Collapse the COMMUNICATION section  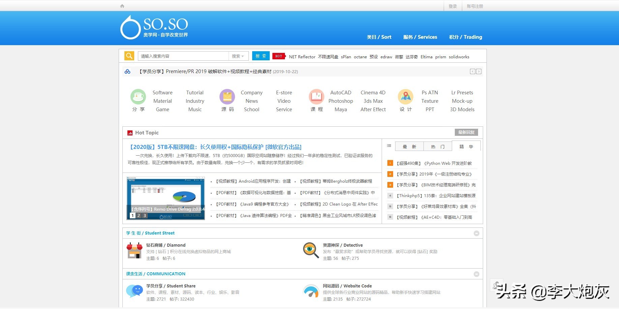(x=476, y=274)
